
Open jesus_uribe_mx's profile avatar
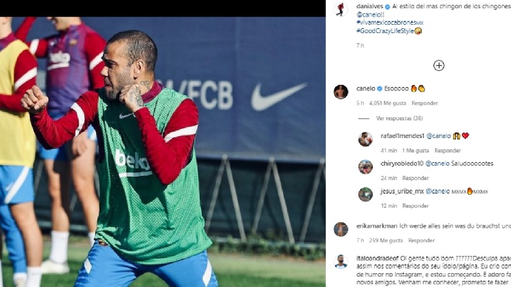tap(365, 195)
